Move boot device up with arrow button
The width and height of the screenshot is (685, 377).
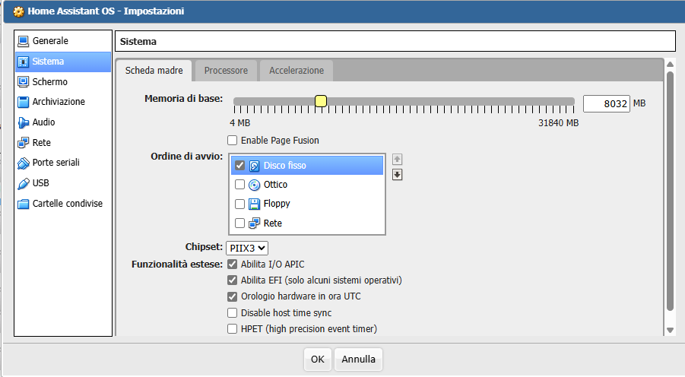pos(397,159)
